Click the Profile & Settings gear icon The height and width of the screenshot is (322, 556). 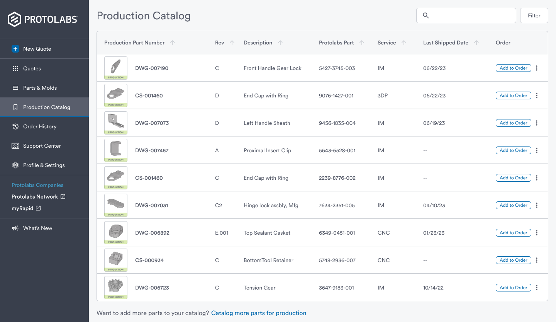point(15,165)
